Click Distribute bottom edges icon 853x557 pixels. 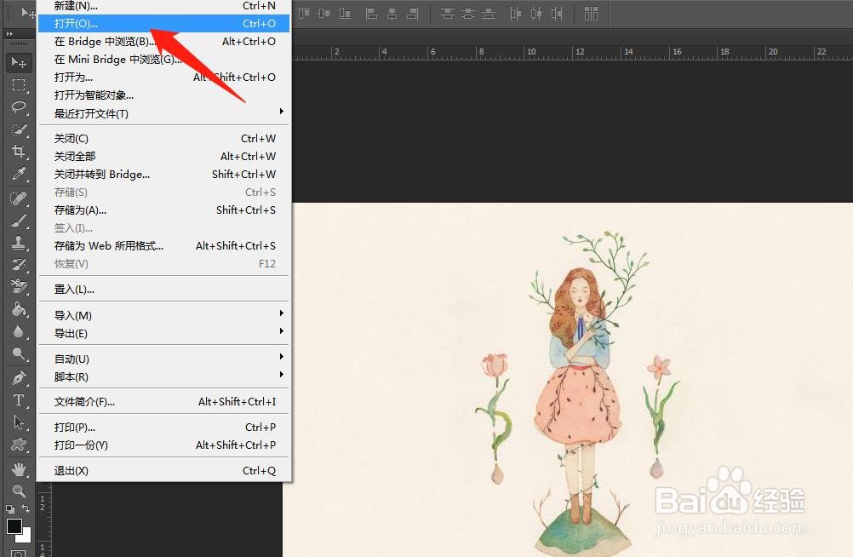[x=489, y=13]
